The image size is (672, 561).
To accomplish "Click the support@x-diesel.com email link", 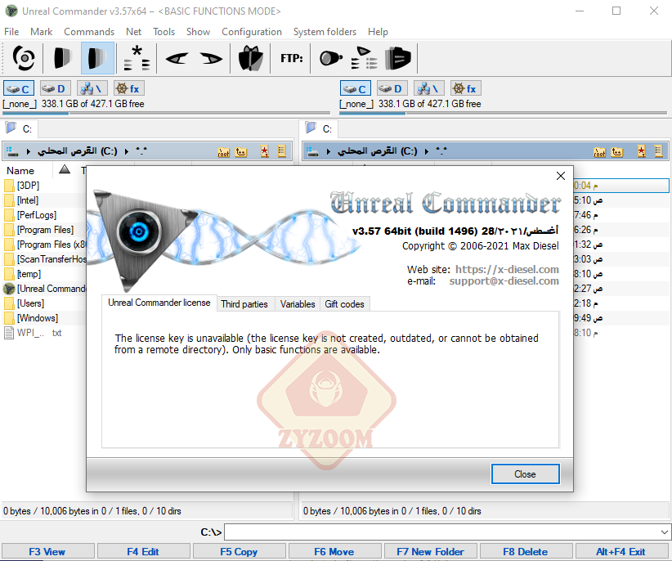I will tap(504, 281).
